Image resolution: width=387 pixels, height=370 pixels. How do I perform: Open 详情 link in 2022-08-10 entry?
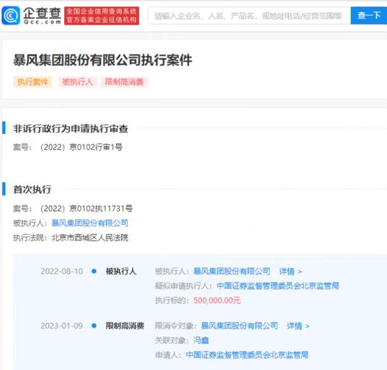tap(291, 271)
